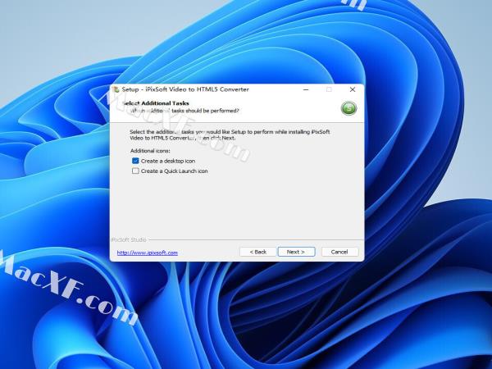The width and height of the screenshot is (492, 369).
Task: Return with the Back button
Action: 258,252
